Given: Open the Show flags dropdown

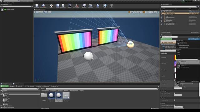Looking at the screenshot, I should [49, 12].
